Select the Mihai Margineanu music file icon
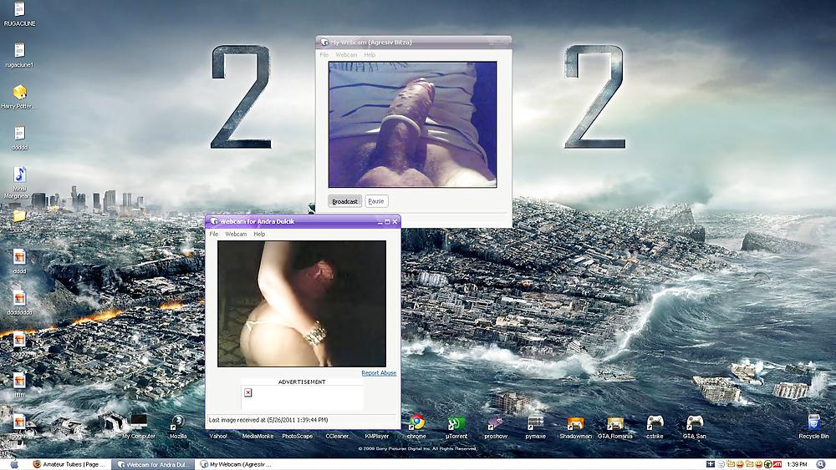Image resolution: width=836 pixels, height=470 pixels. point(20,174)
